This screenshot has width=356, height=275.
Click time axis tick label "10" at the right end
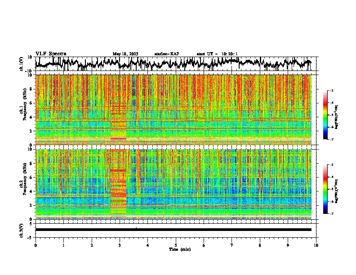click(x=316, y=245)
